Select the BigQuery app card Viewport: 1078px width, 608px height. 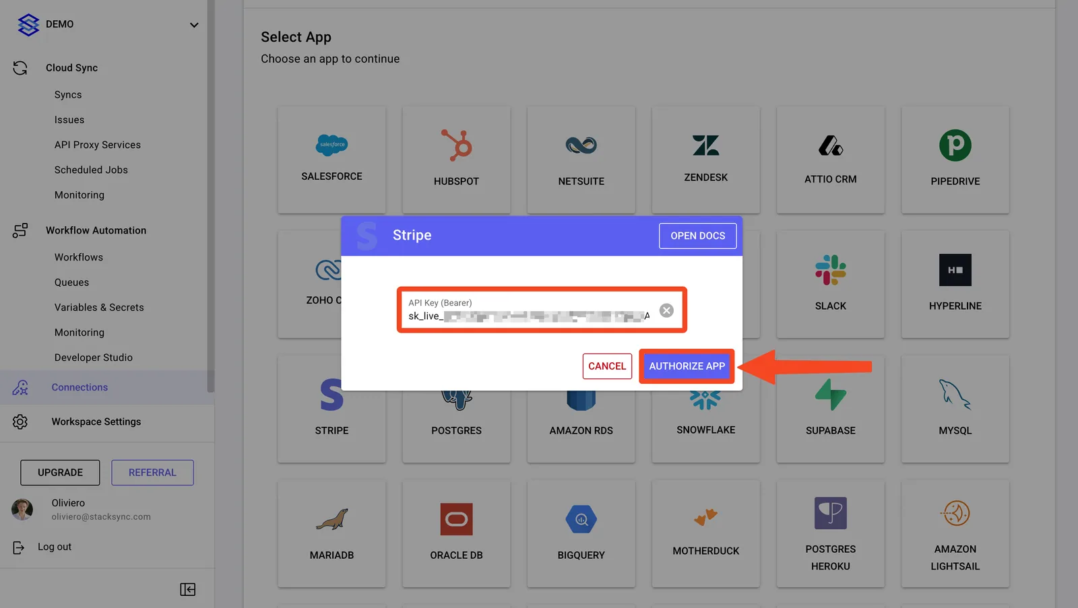tap(581, 533)
